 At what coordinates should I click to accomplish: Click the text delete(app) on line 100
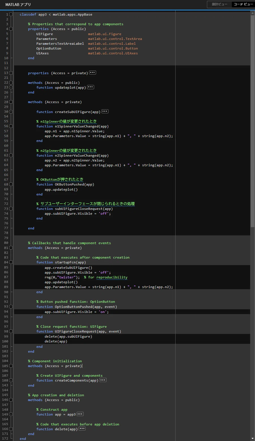(56, 341)
